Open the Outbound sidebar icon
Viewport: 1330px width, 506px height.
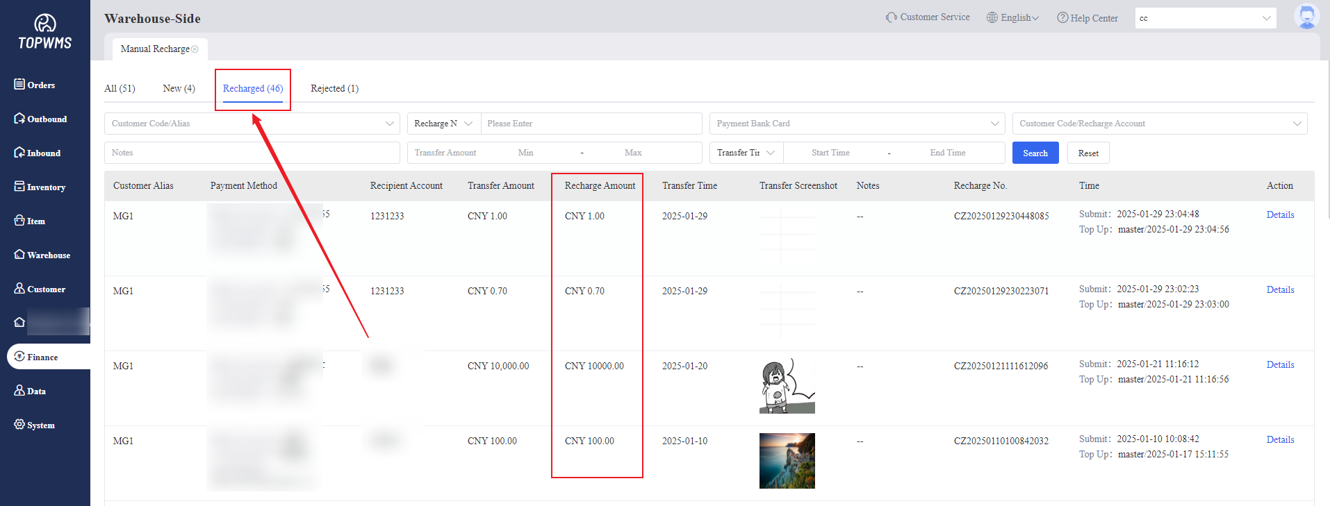(x=19, y=119)
